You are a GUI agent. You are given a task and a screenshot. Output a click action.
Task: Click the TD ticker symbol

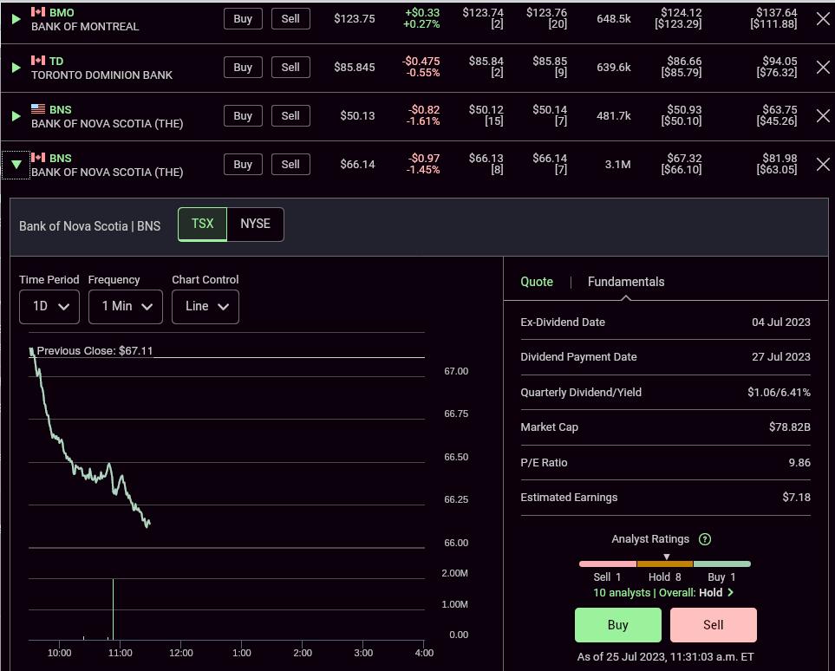coord(56,61)
